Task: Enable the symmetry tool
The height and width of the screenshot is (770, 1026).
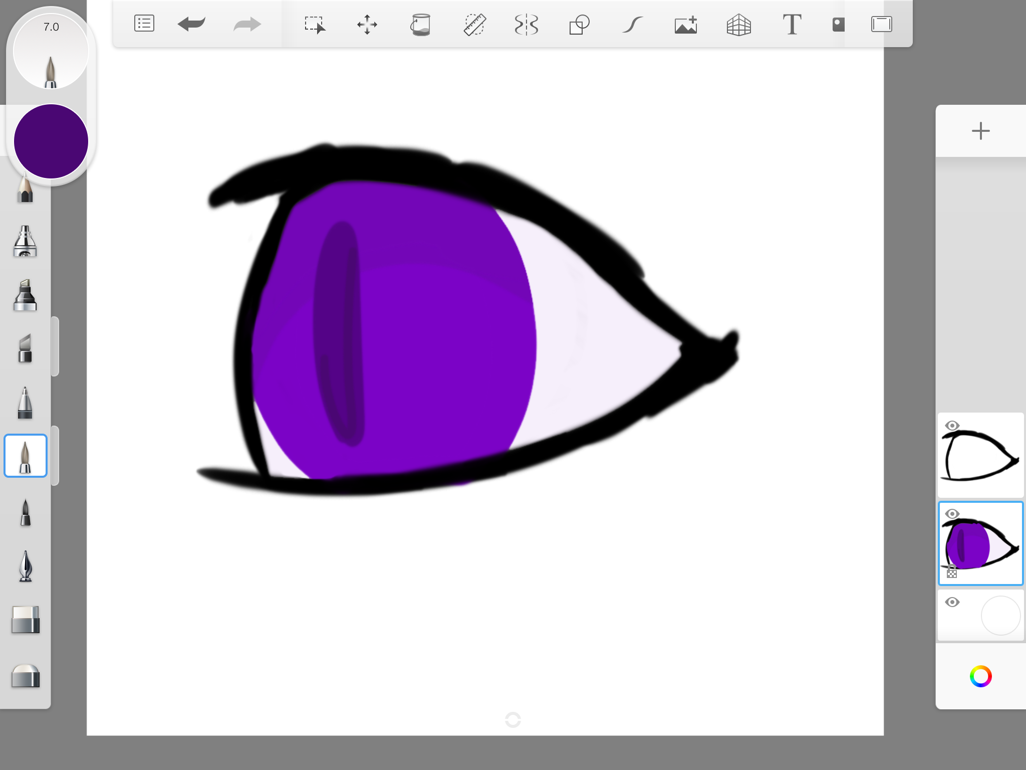Action: click(x=527, y=24)
